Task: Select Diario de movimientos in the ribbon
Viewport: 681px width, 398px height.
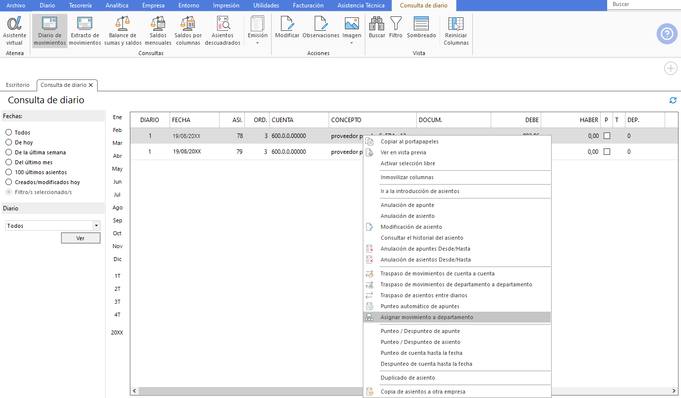Action: point(50,31)
